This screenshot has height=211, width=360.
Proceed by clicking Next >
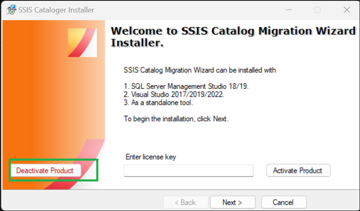point(232,202)
